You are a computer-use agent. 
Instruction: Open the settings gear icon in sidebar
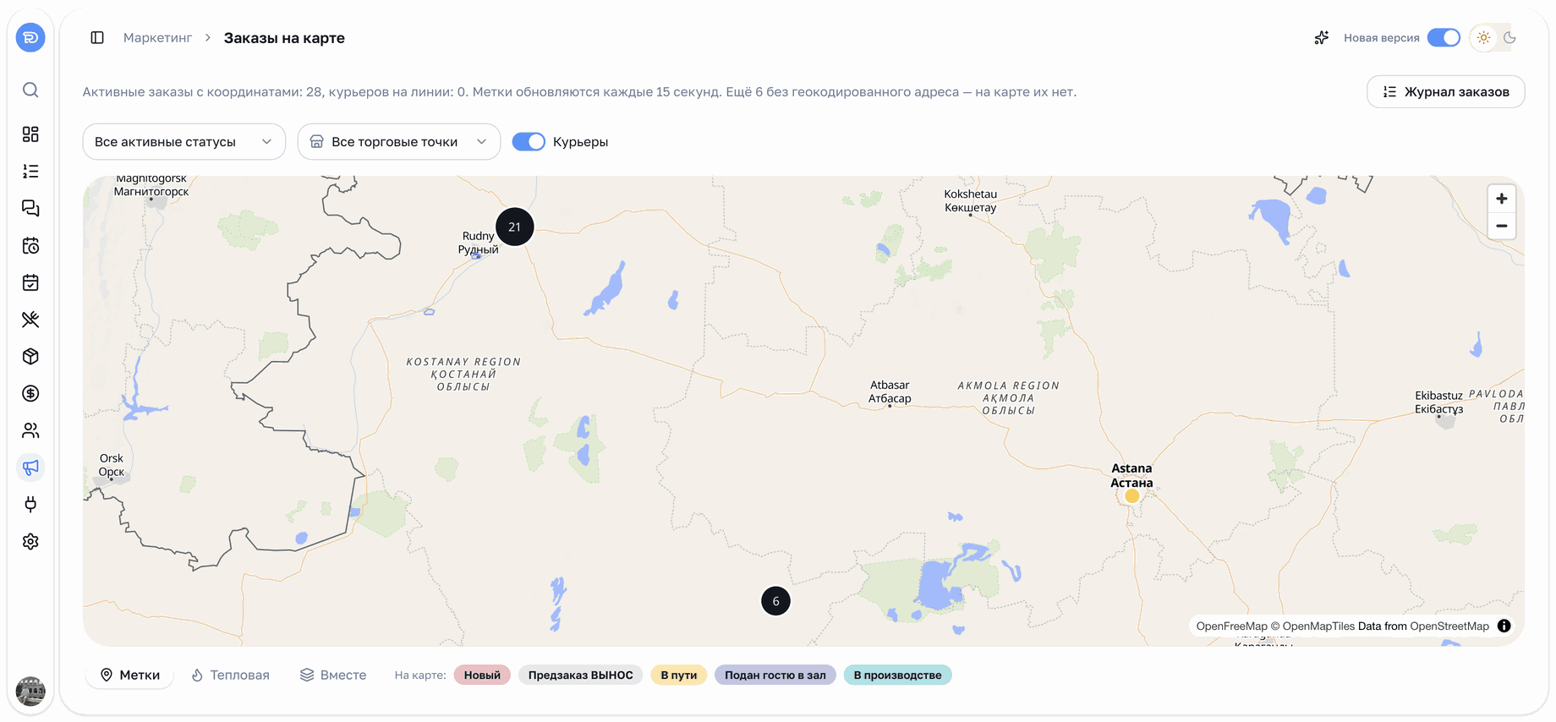tap(30, 541)
